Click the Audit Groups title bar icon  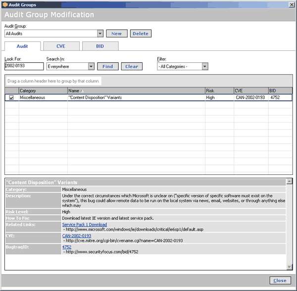(x=4, y=4)
